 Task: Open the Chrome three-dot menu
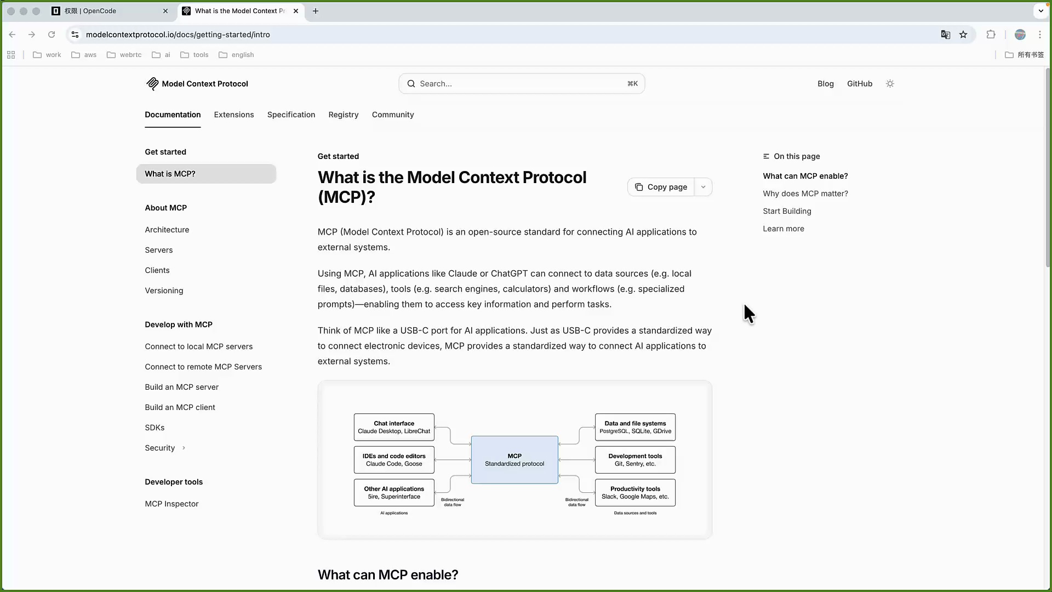tap(1040, 35)
